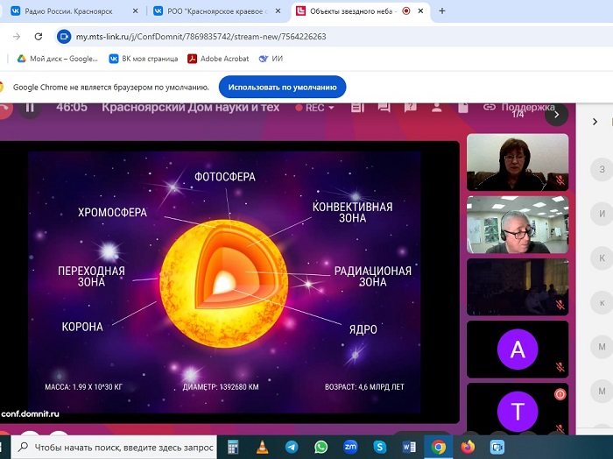Expand the collapsed right side panel

[x=595, y=122]
